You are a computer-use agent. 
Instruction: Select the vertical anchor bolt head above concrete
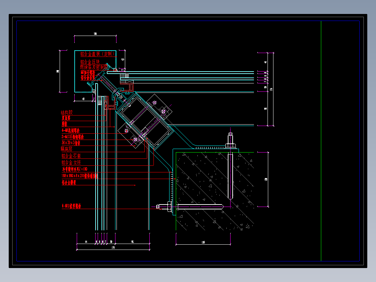tap(231, 134)
